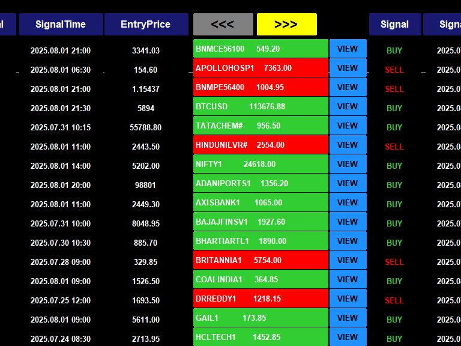Click SELL signal in APOLLOHOSP1 row
This screenshot has height=346, width=461.
[x=394, y=70]
